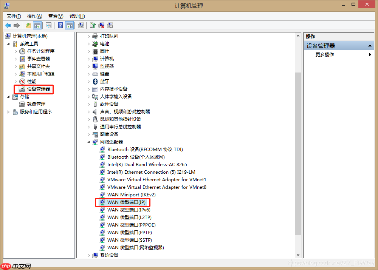
Task: Collapse the 网络适配器 category
Action: 88,142
